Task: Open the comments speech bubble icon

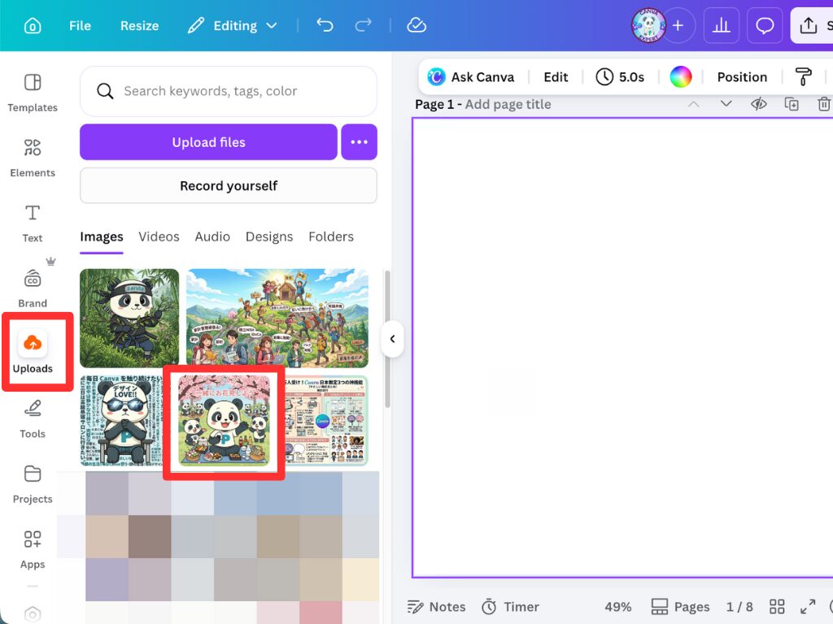Action: [765, 25]
